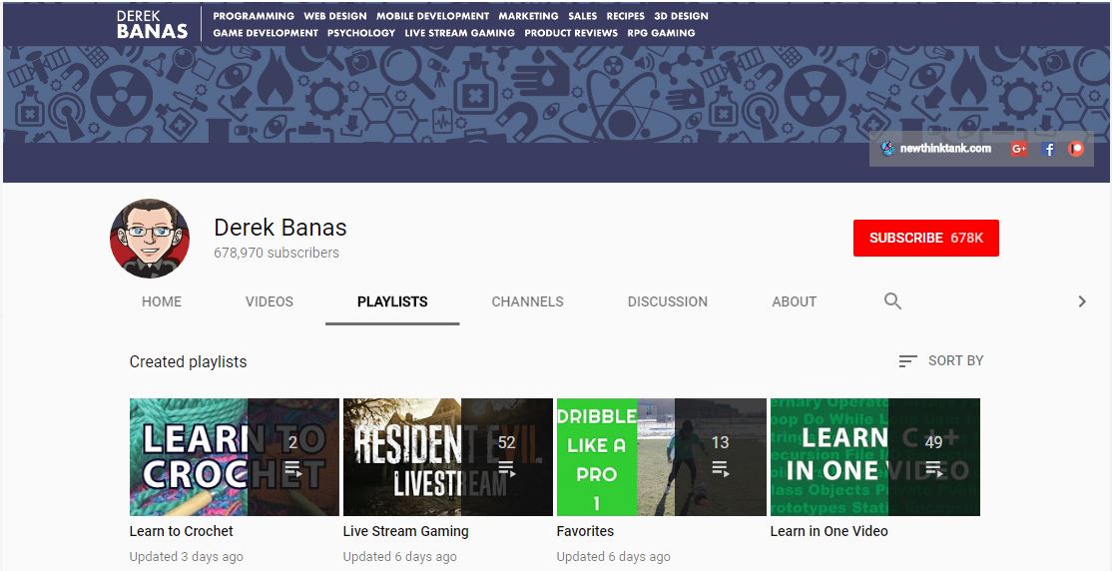
Task: Click the 49 video count overlay
Action: 934,442
